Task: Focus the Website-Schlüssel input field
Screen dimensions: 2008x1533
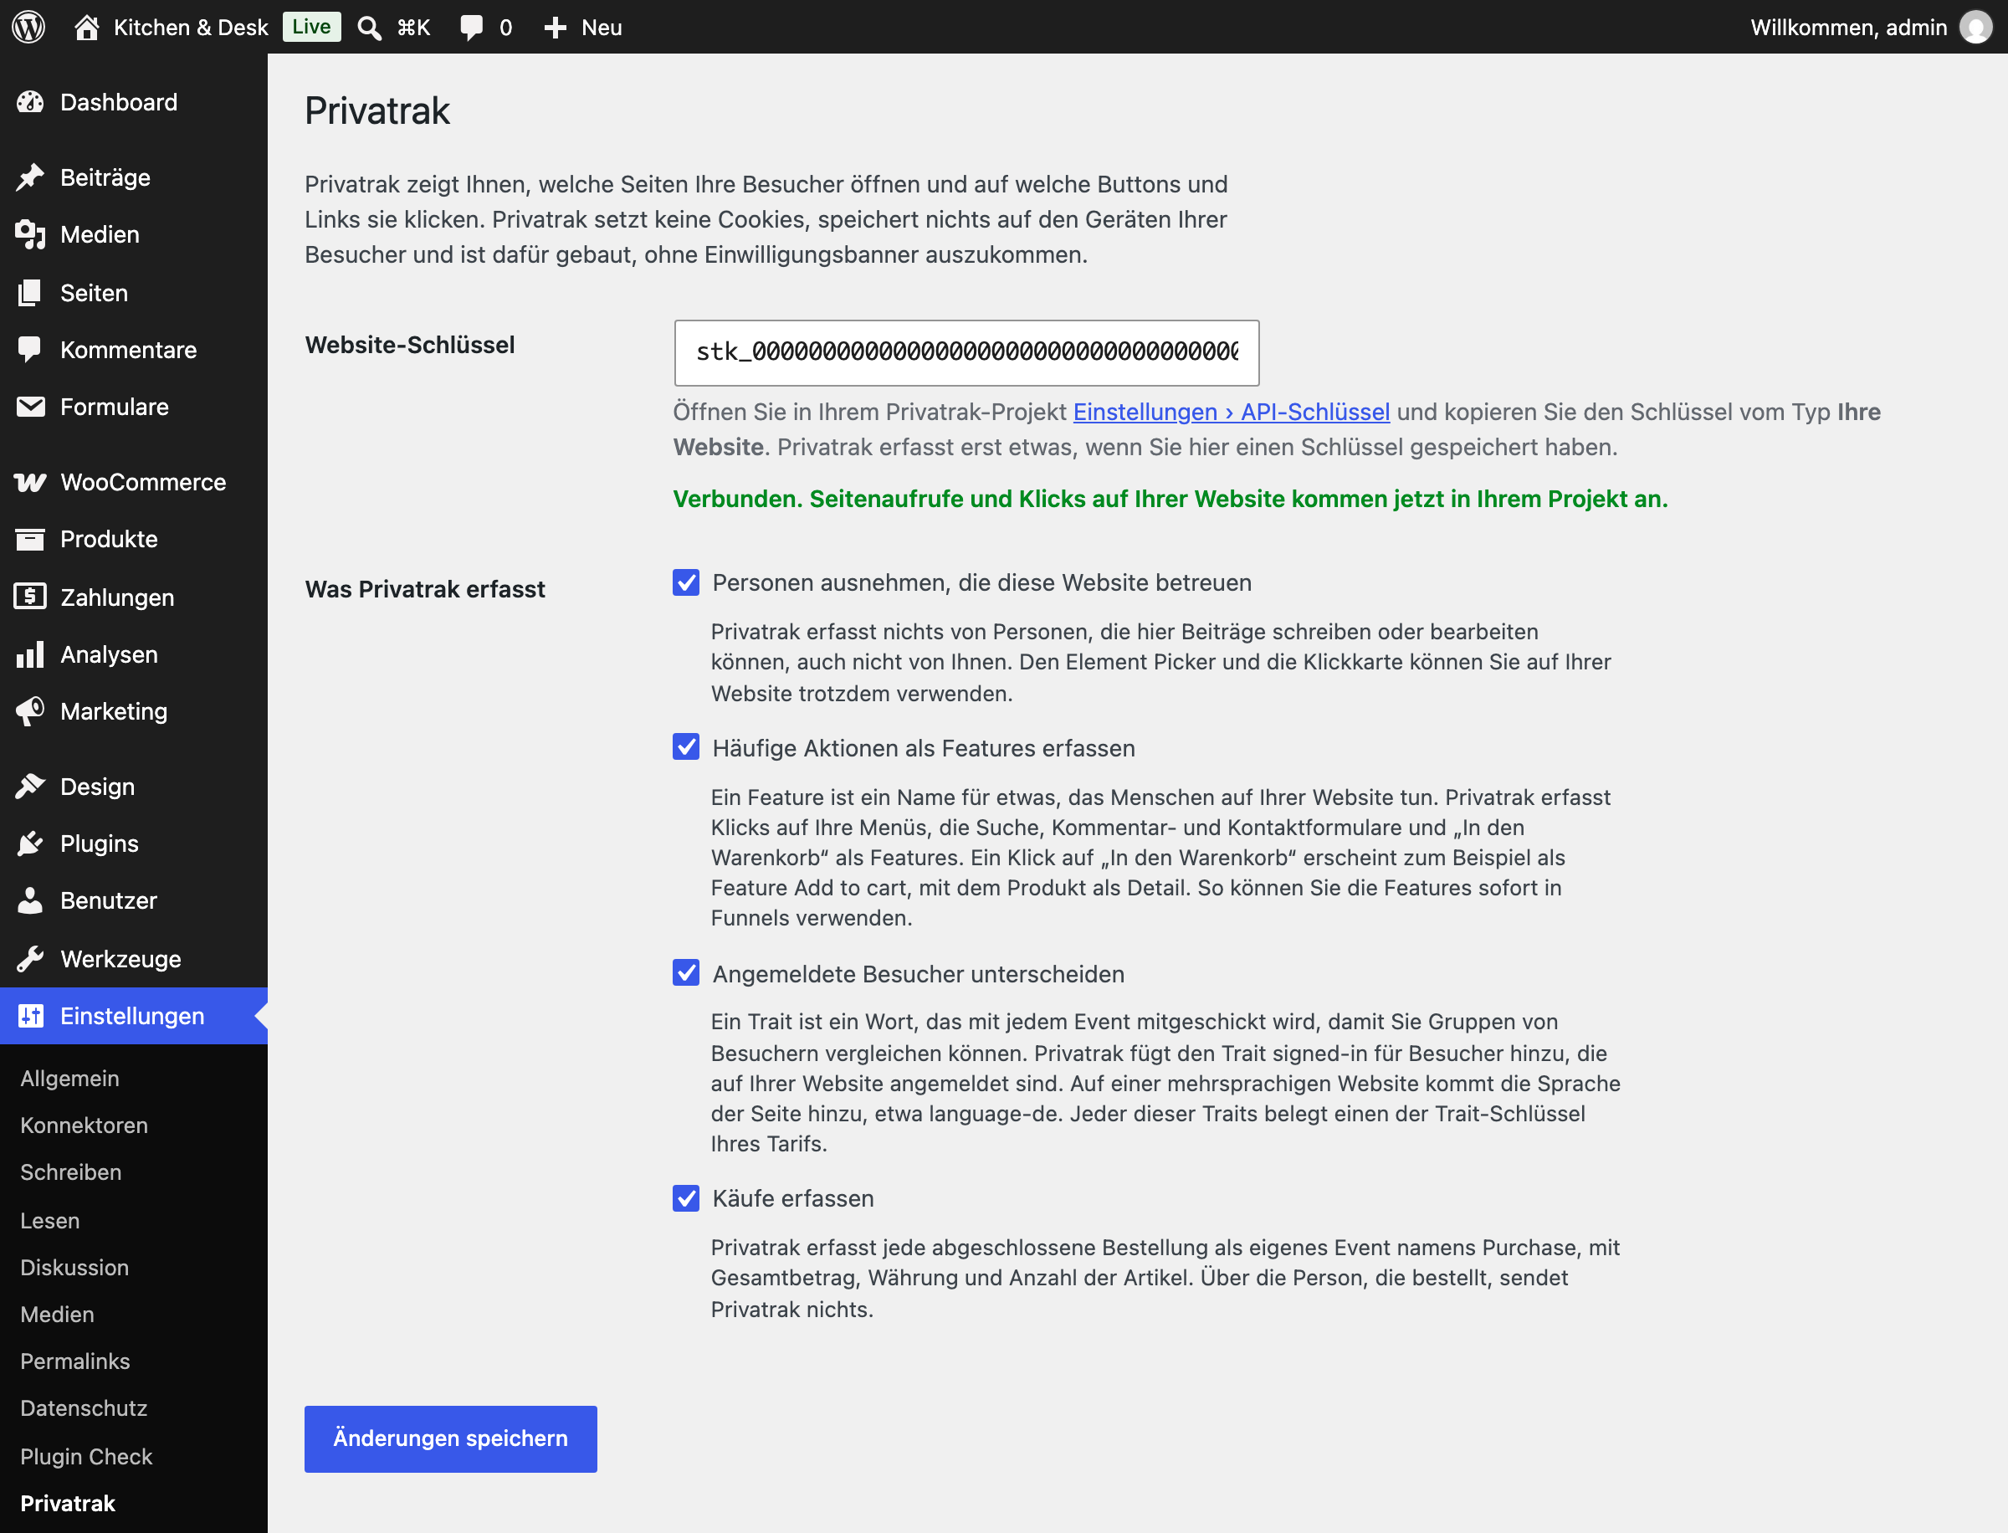Action: (x=966, y=352)
